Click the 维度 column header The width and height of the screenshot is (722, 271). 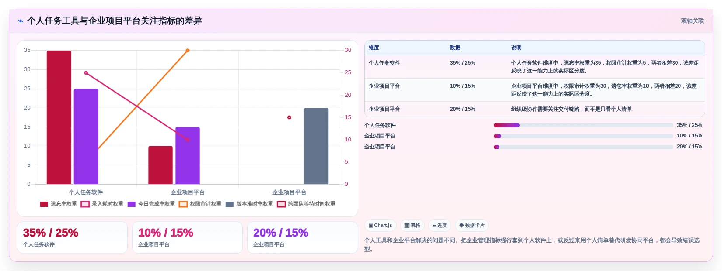point(374,48)
